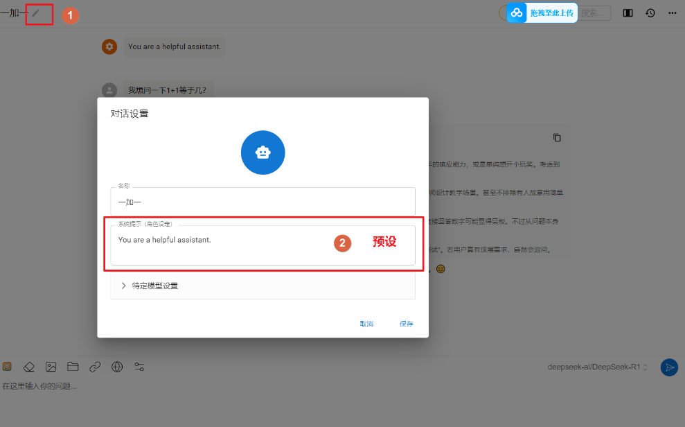Viewport: 685px width, 427px height.
Task: Click the system prompt text field
Action: coord(263,245)
